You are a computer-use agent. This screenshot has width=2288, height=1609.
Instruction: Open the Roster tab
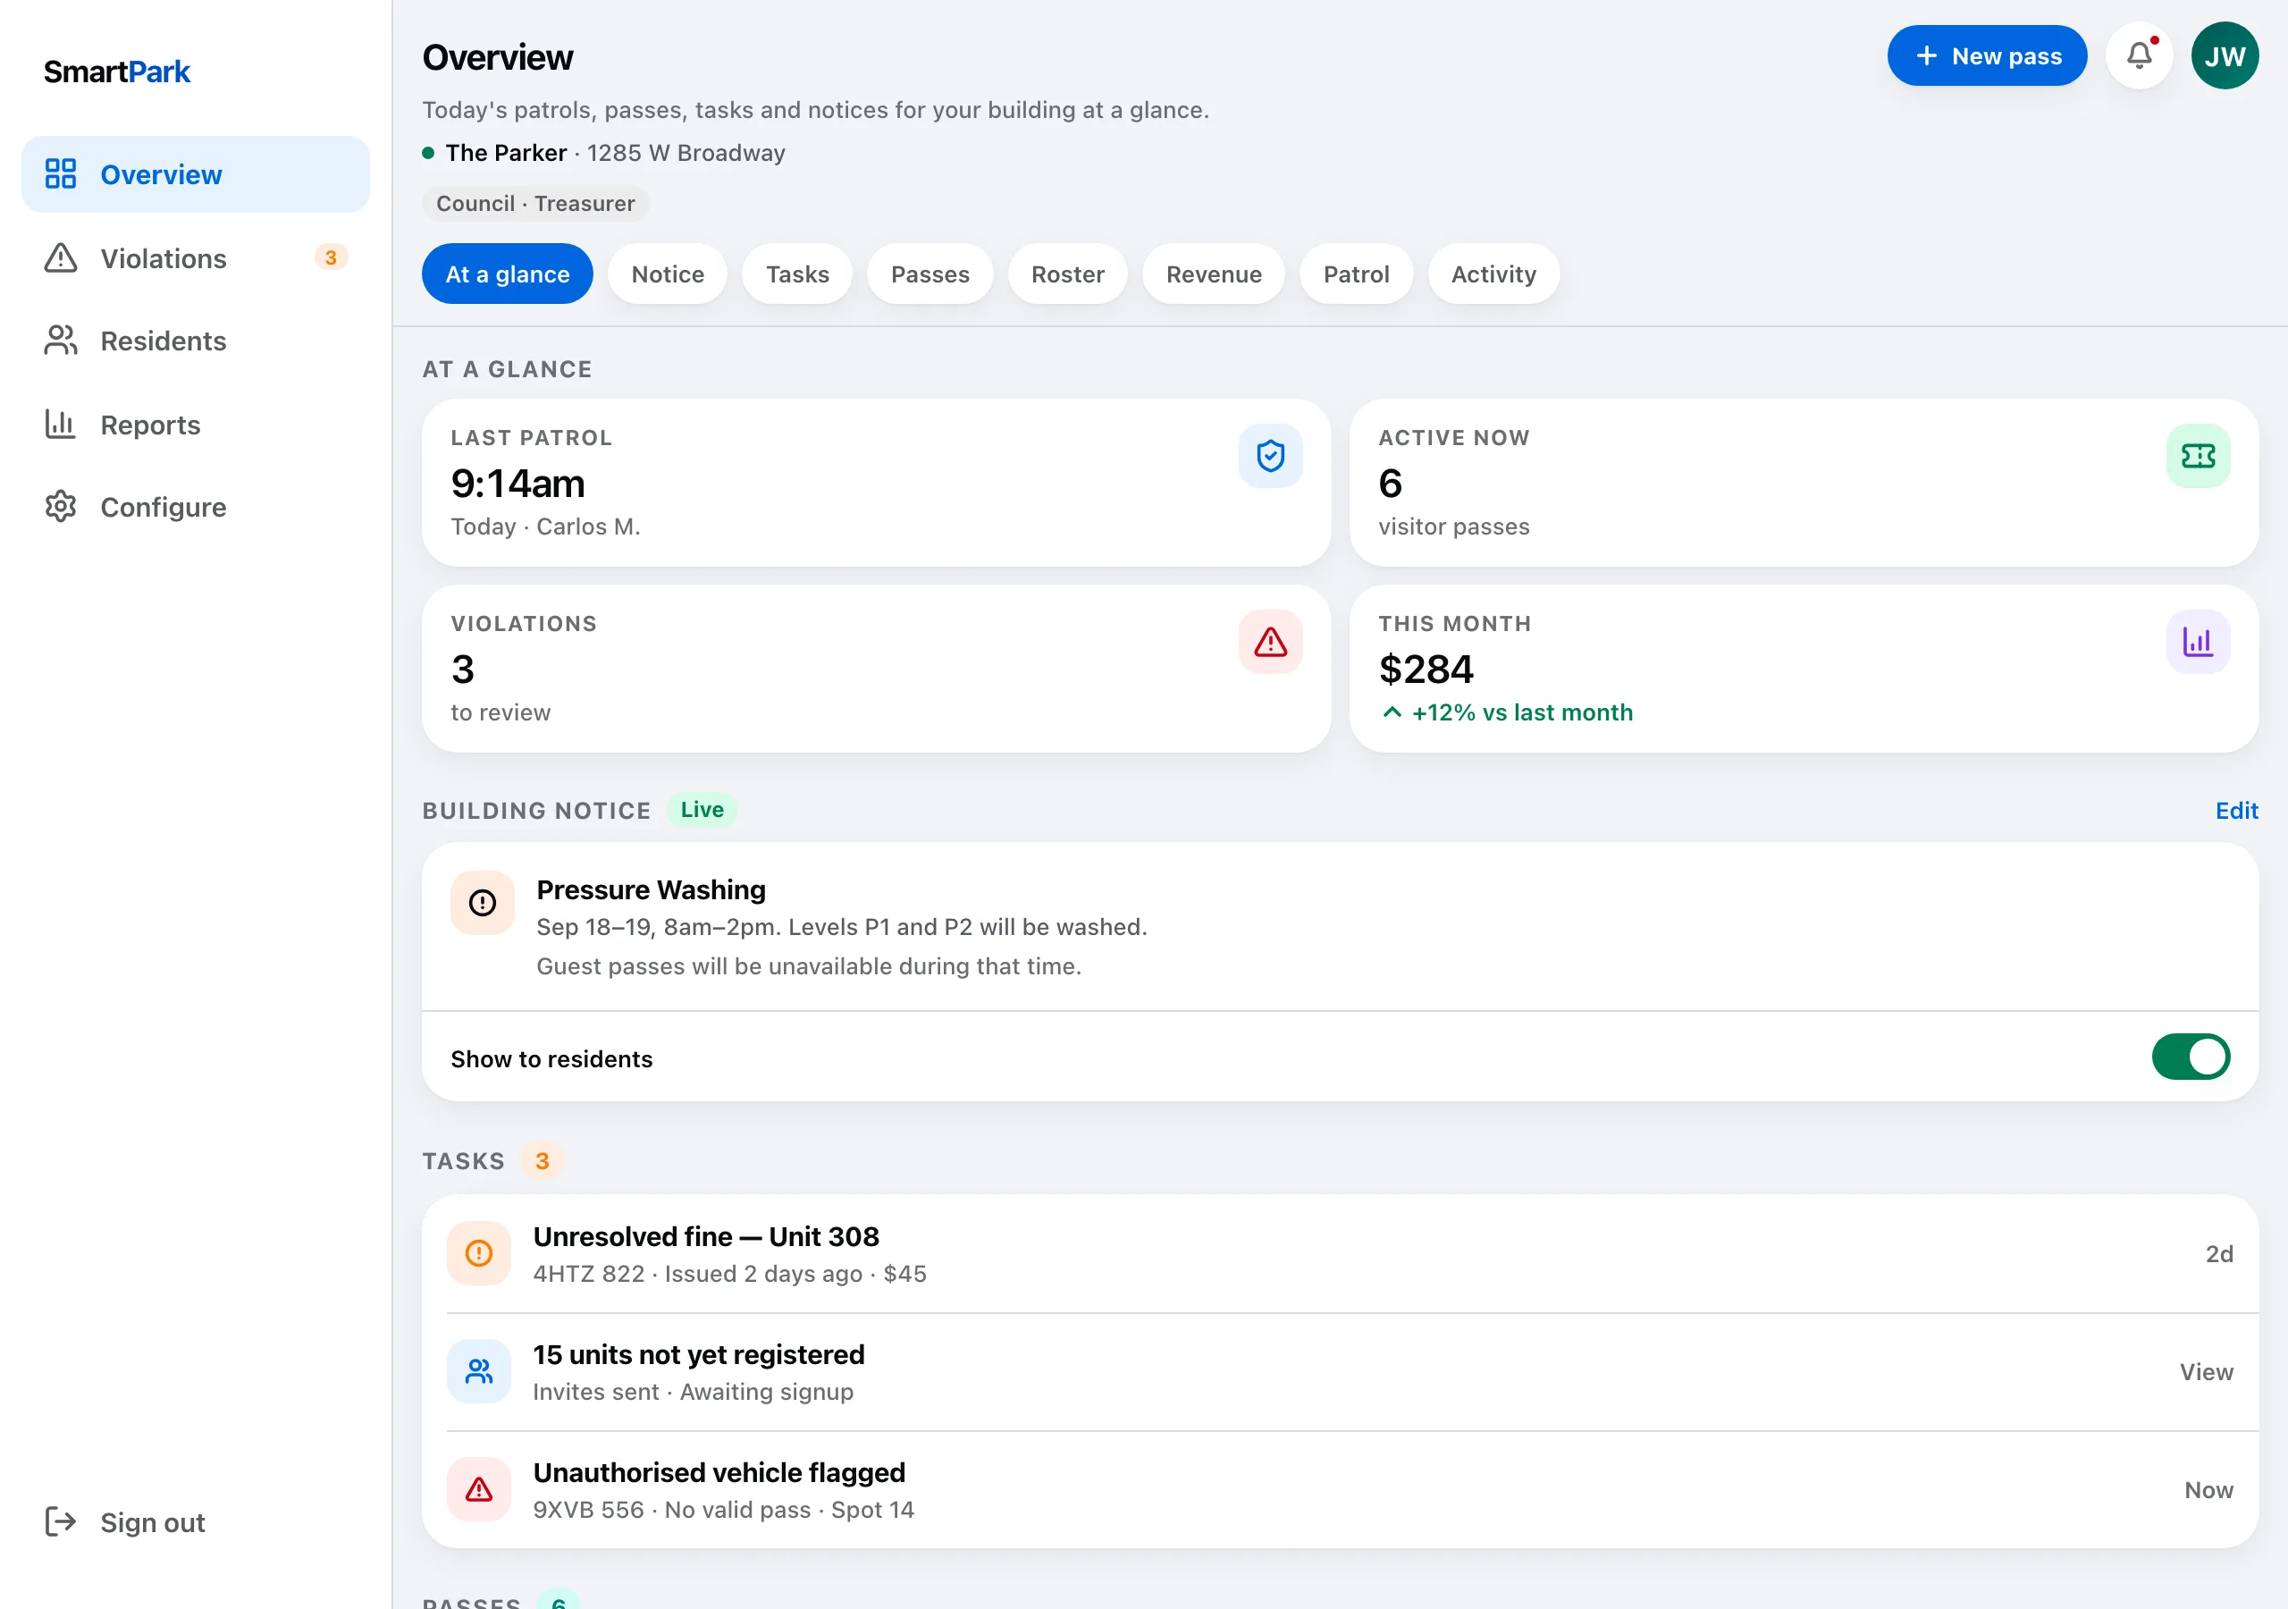[x=1067, y=274]
